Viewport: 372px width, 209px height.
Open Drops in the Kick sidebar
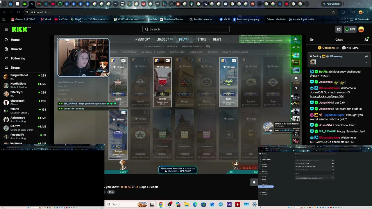point(15,68)
